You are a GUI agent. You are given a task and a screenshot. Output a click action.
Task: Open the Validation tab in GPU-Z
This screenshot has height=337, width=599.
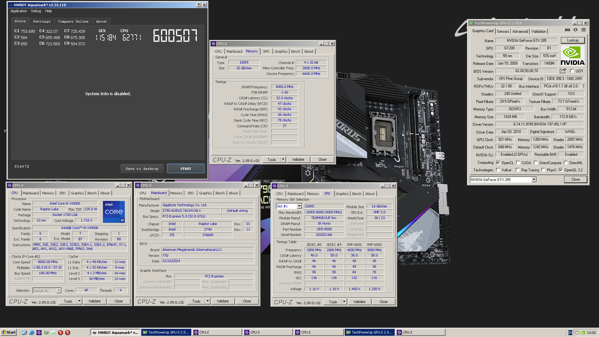click(539, 32)
